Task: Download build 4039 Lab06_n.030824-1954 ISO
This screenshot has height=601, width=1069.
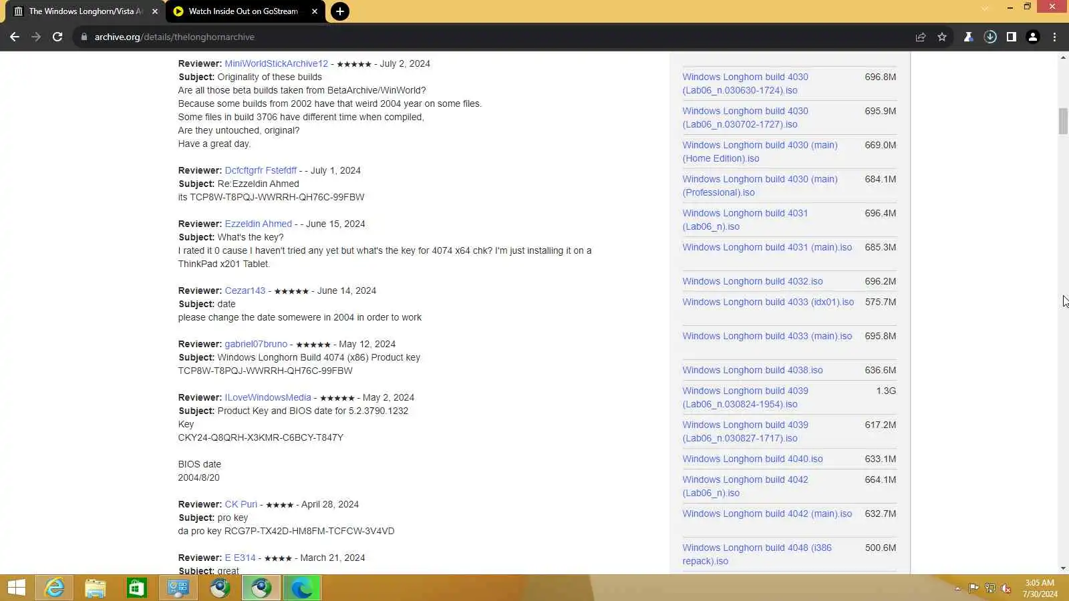Action: click(x=746, y=397)
